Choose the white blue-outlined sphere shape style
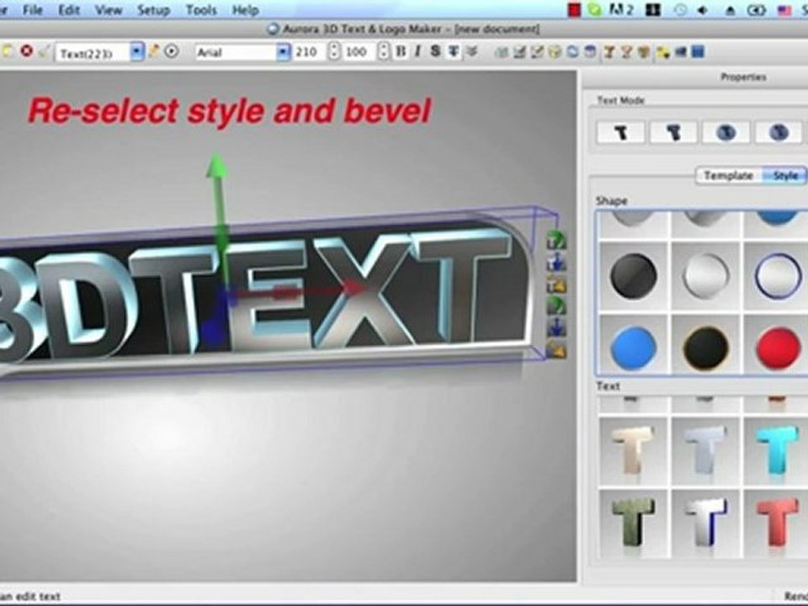The width and height of the screenshot is (808, 606). pos(778,276)
